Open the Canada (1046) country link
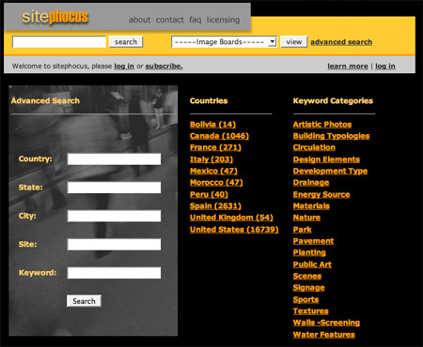The width and height of the screenshot is (423, 347). (x=219, y=136)
